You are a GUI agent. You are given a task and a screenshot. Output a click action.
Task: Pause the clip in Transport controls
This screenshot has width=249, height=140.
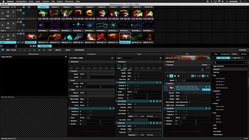tap(175, 76)
